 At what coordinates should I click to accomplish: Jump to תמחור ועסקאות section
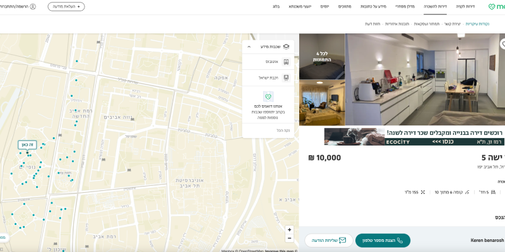point(427,24)
